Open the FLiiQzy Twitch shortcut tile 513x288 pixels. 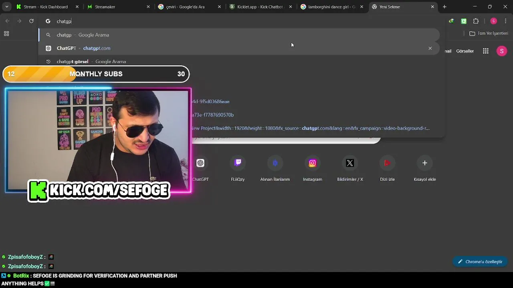(238, 168)
